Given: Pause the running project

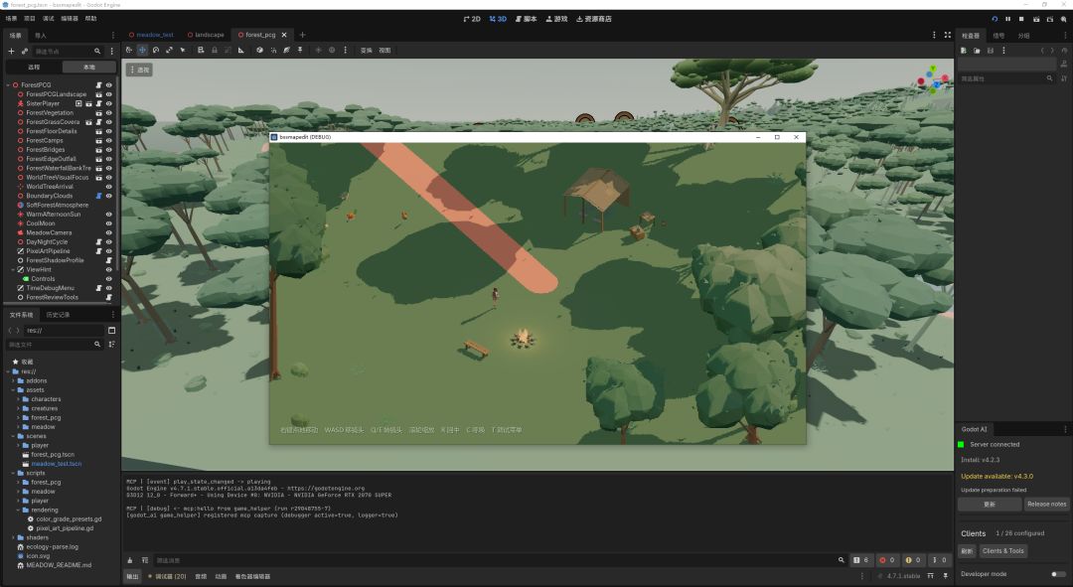Looking at the screenshot, I should [x=1008, y=19].
